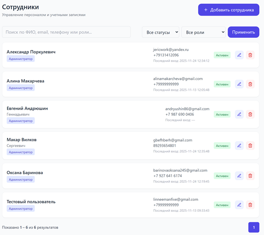The image size is (264, 235).
Task: Open the Все роли dropdown
Action: pos(203,32)
